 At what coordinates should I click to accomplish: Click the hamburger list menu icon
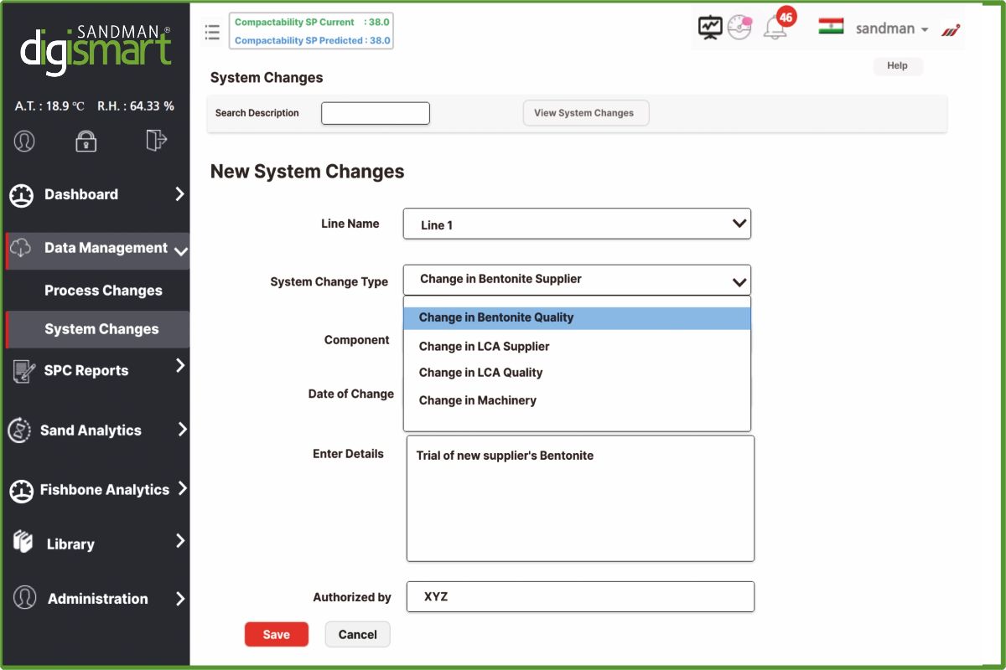(212, 32)
